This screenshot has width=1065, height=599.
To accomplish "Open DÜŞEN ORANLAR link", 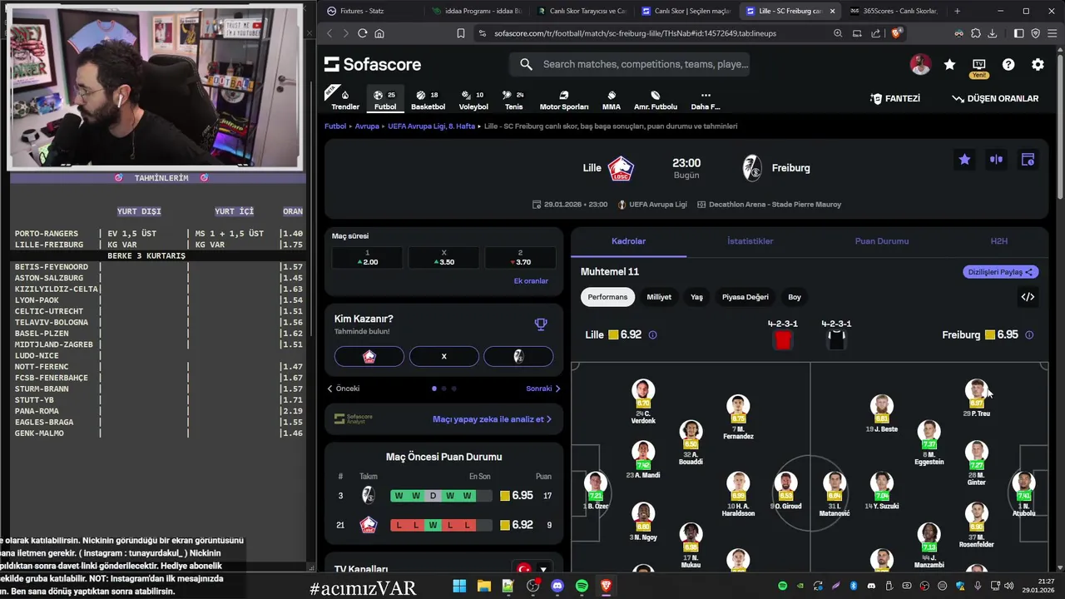I will pos(995,98).
